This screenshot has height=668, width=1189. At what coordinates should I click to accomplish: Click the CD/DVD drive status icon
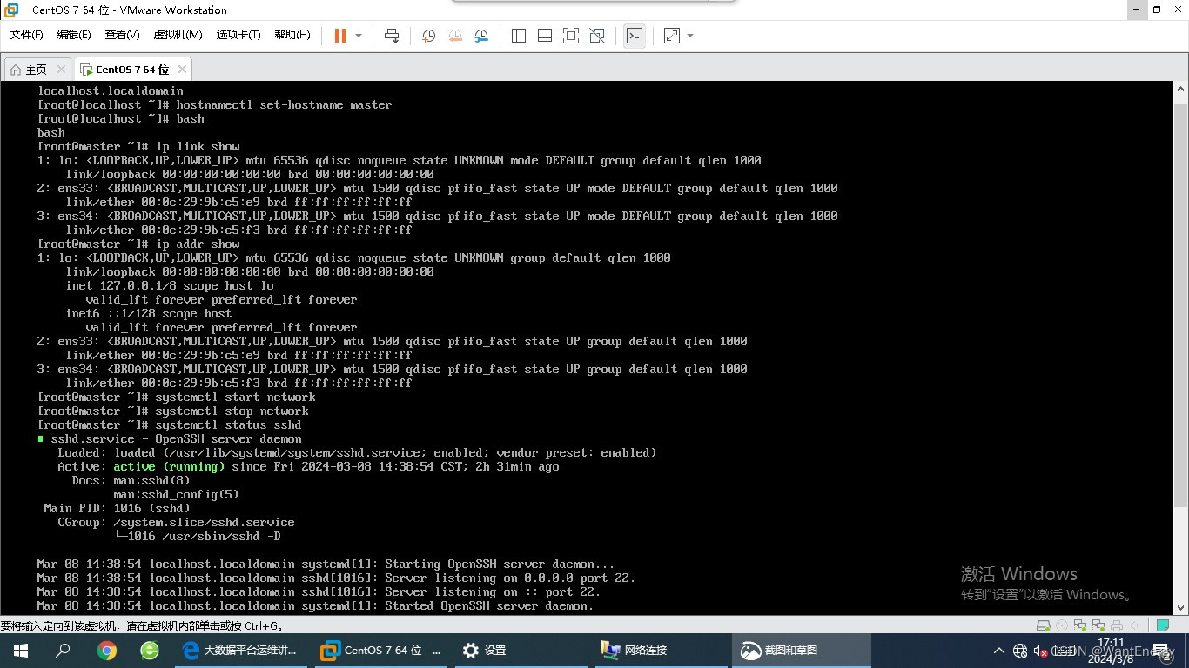click(x=1062, y=625)
